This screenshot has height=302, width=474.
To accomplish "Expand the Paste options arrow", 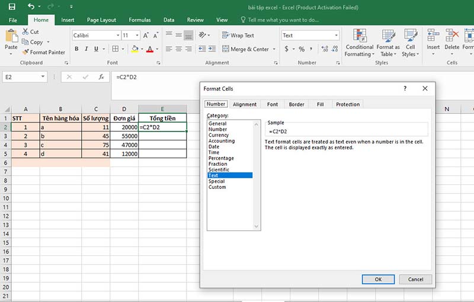I will pos(11,54).
